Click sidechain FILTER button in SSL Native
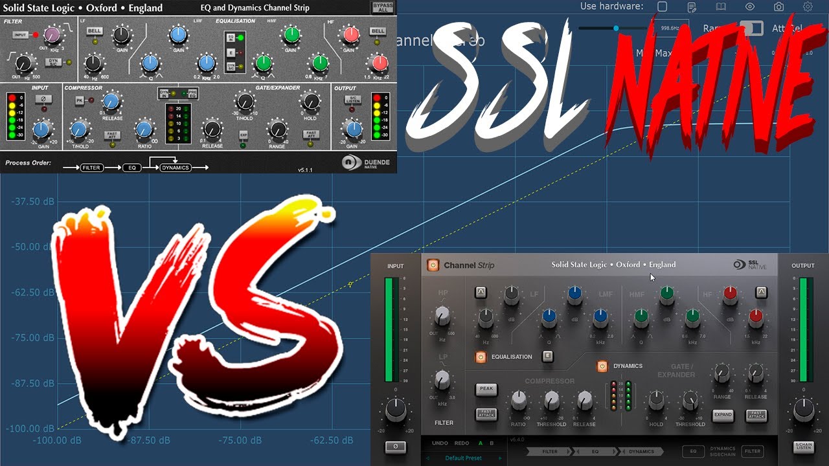The height and width of the screenshot is (466, 829). [x=752, y=451]
